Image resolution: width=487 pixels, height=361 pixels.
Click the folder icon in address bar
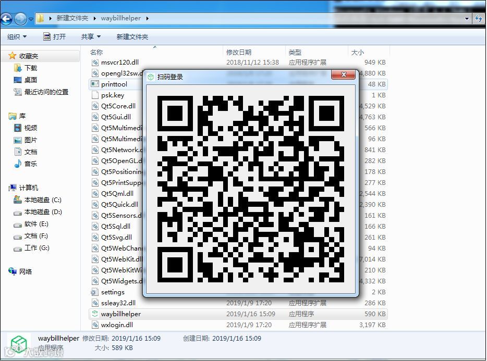coord(40,18)
